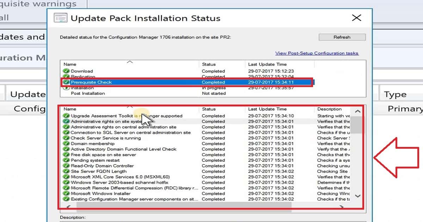Click the down arrow of the vertical scrollbar
This screenshot has height=222, width=423.
[357, 196]
